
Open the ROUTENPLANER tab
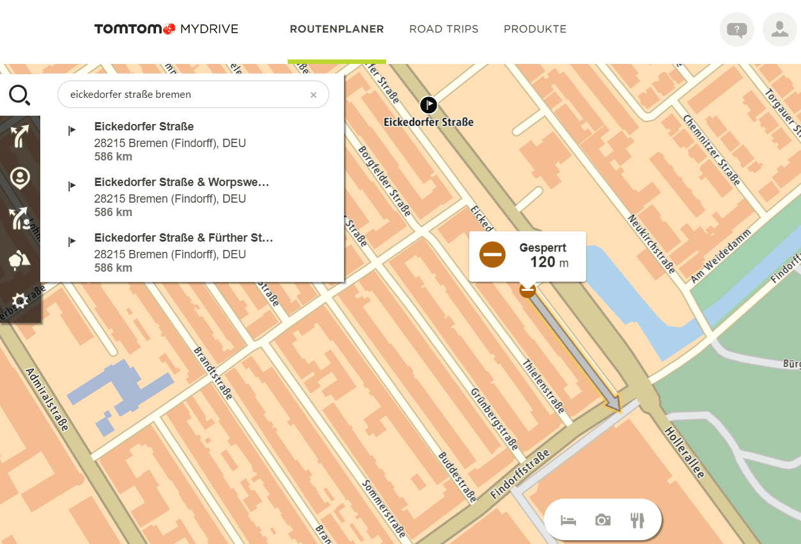click(337, 29)
